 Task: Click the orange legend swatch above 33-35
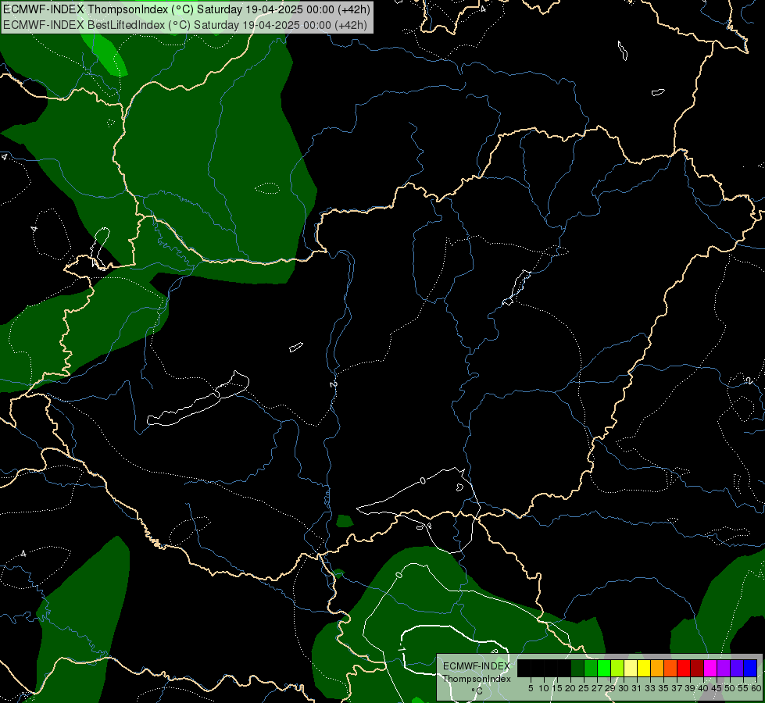(x=657, y=669)
